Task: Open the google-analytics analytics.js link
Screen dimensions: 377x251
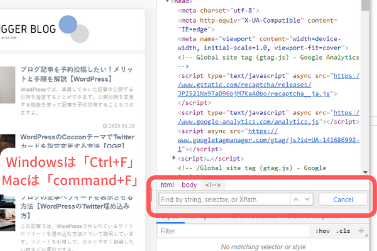Action: (268, 117)
